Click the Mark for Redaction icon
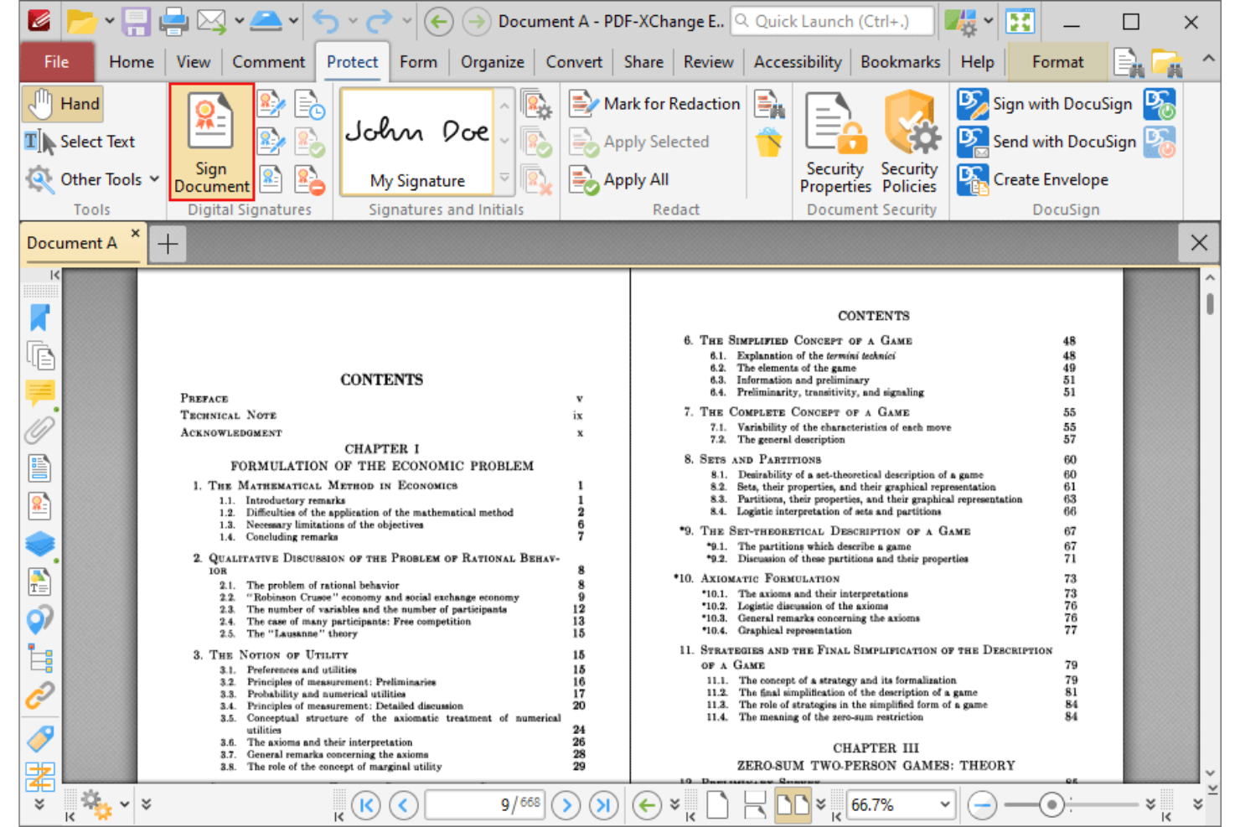 click(582, 103)
